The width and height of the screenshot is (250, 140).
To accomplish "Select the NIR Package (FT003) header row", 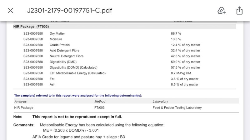I will 124,27.
